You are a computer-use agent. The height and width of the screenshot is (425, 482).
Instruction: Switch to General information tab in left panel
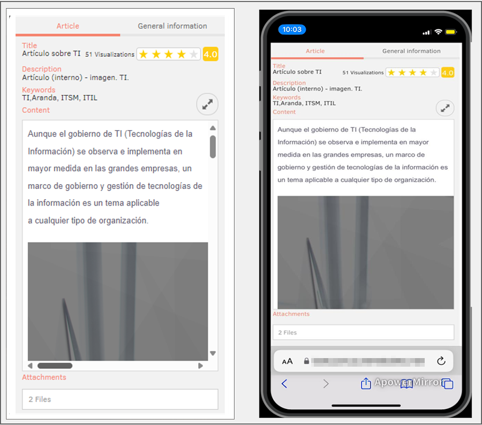172,26
